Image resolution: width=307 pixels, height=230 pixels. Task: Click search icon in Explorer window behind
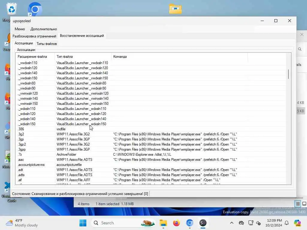300,49
